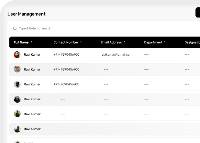Open avatar of bearded man in red
The width and height of the screenshot is (200, 143).
(17, 55)
